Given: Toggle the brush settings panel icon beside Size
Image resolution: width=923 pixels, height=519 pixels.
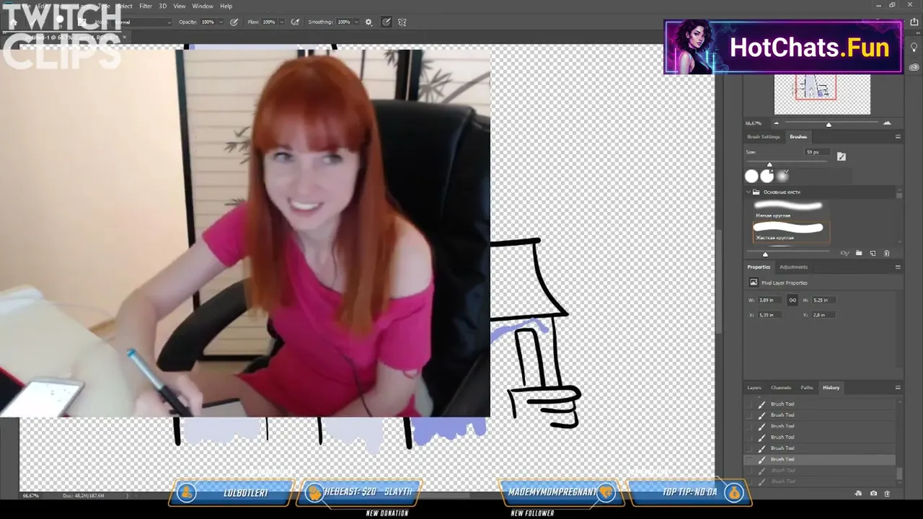Looking at the screenshot, I should pyautogui.click(x=842, y=156).
